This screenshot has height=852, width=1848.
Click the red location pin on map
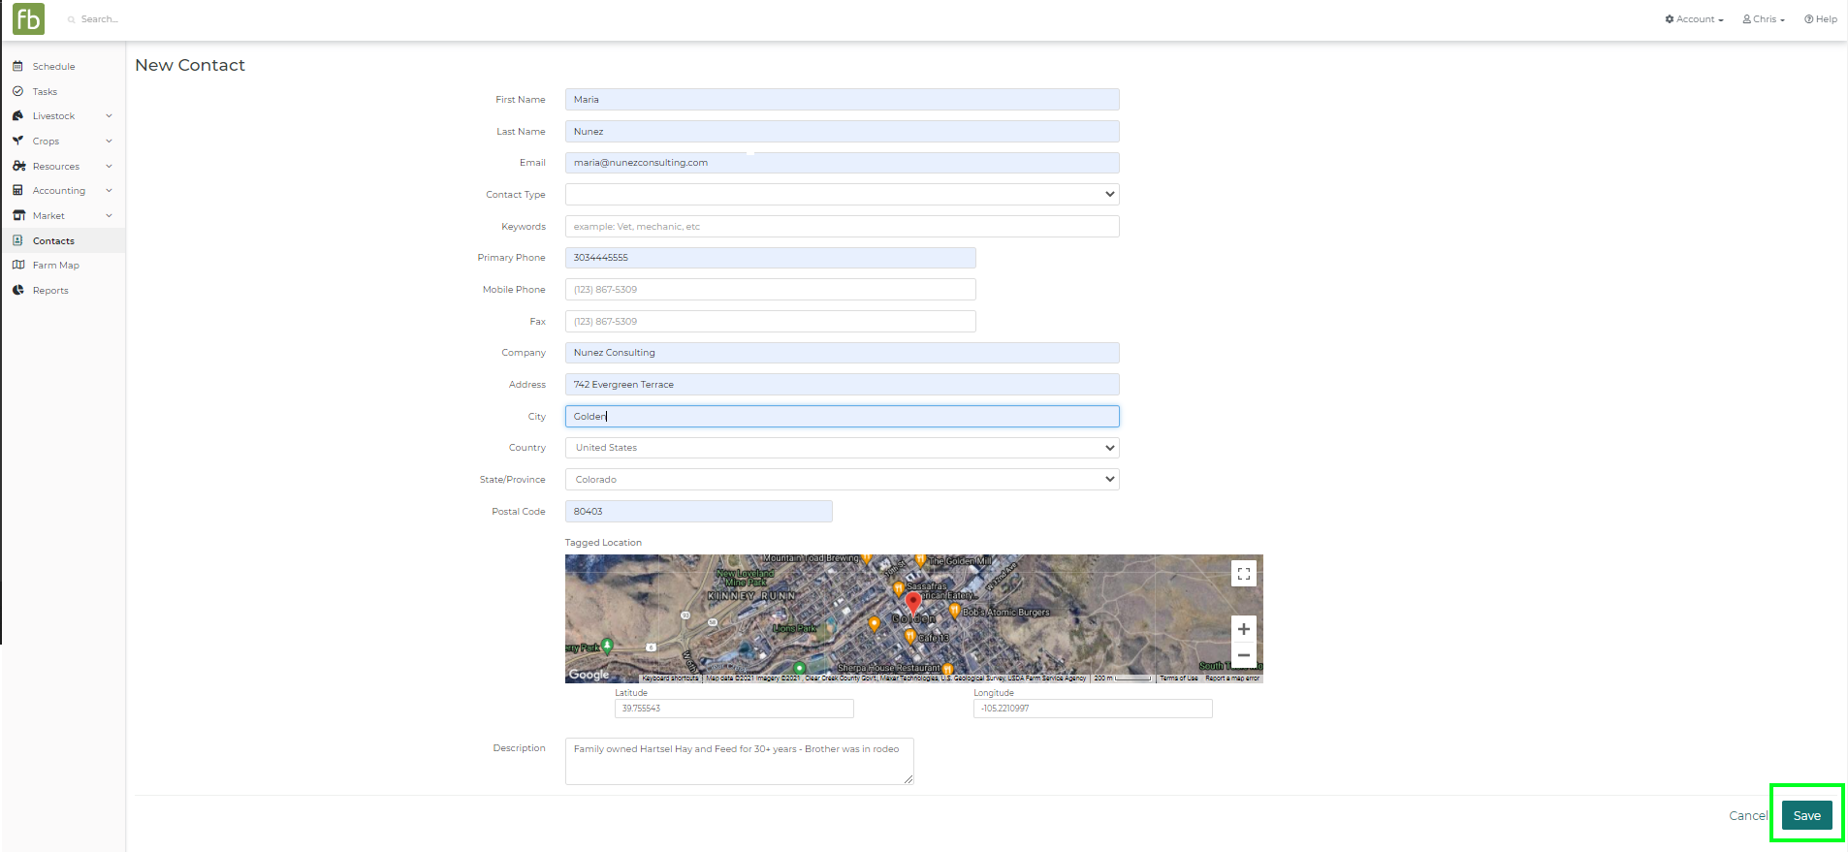[913, 603]
